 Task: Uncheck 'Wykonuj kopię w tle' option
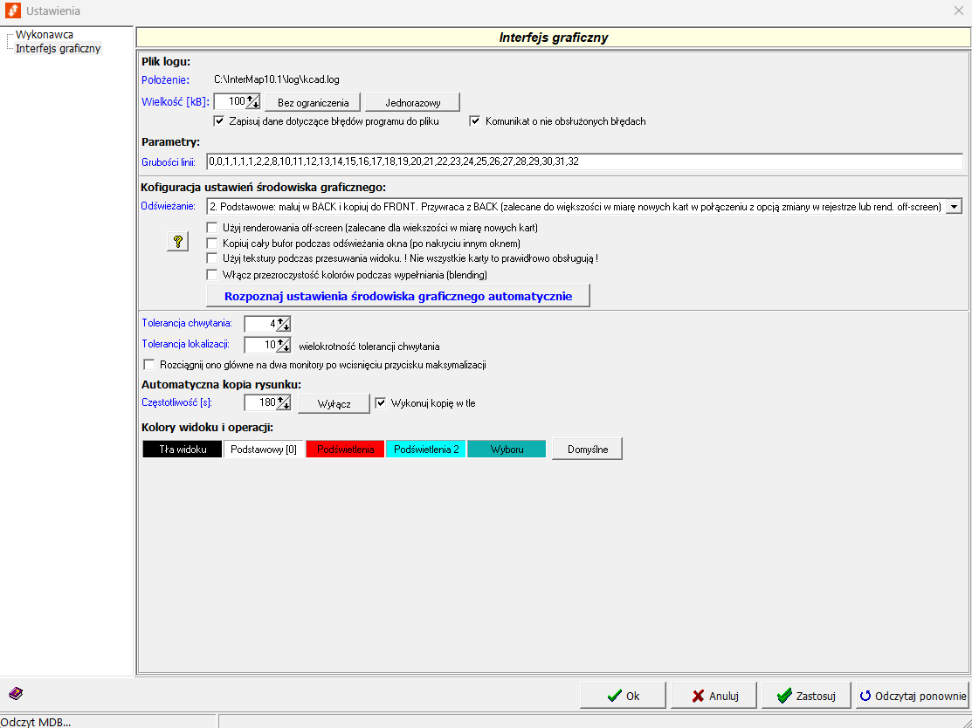[x=381, y=403]
